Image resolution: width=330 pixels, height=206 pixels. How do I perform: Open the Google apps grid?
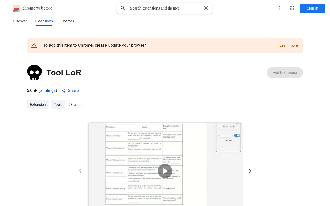point(292,8)
